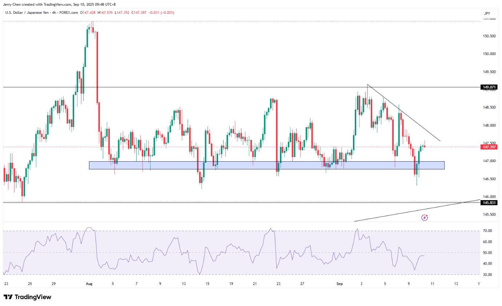Select the 149.071 resistance price label
The image size is (502, 306).
click(489, 87)
